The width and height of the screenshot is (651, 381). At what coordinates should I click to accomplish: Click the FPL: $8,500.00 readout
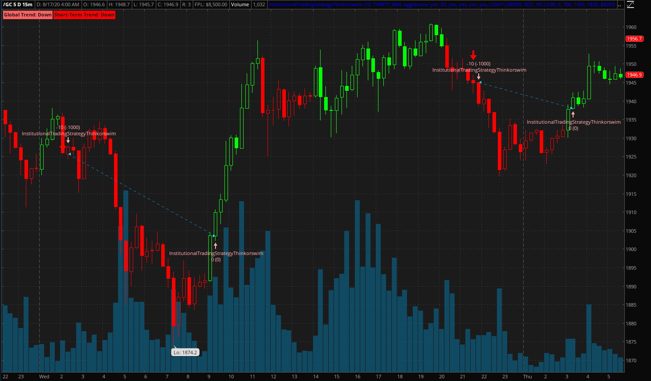[x=211, y=4]
